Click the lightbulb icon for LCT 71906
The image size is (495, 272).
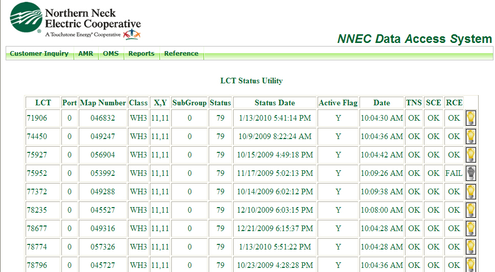(470, 118)
